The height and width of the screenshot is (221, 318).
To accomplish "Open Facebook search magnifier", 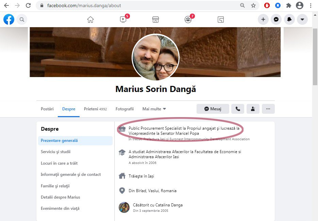I will coord(22,19).
